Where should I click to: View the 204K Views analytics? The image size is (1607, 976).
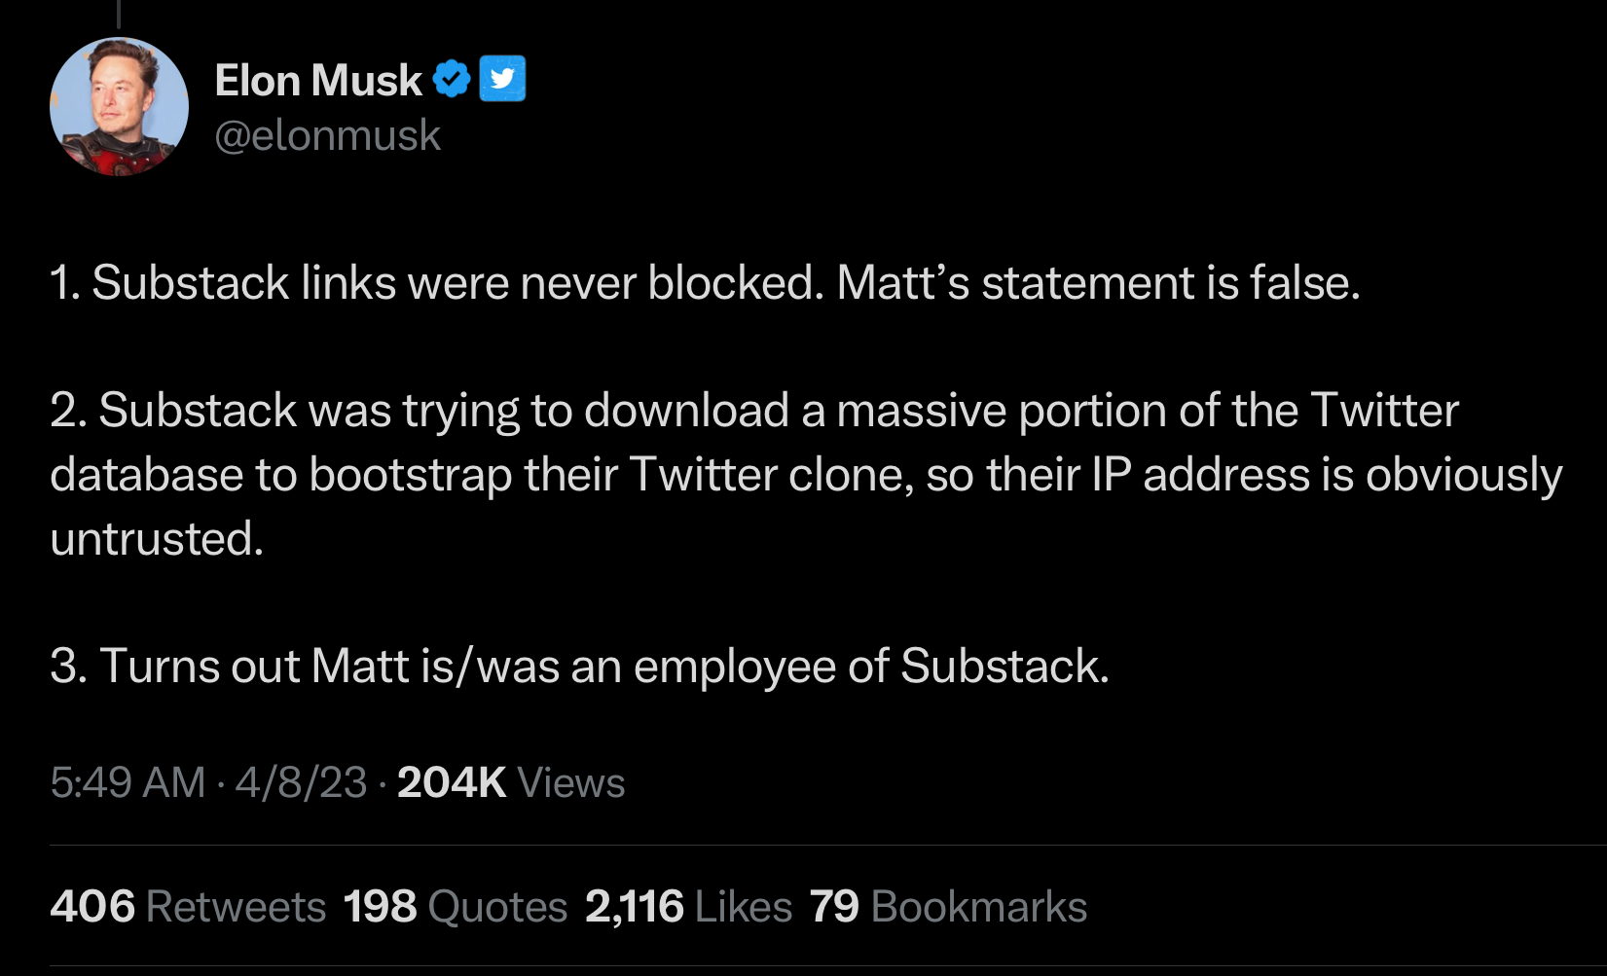coord(511,782)
